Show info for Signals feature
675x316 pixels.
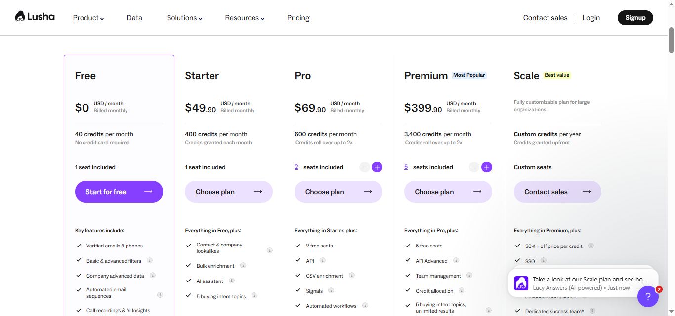coord(330,291)
